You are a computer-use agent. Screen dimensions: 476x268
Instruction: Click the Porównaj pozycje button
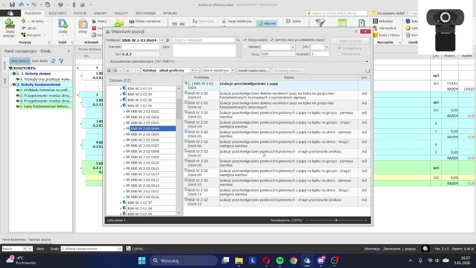289,70
